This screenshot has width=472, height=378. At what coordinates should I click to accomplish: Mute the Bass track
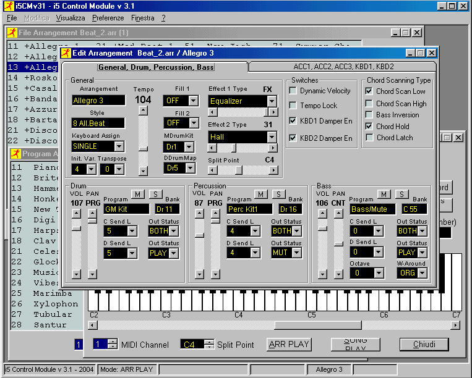[x=384, y=195]
